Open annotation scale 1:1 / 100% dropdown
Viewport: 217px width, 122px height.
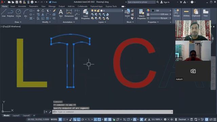[157, 119]
